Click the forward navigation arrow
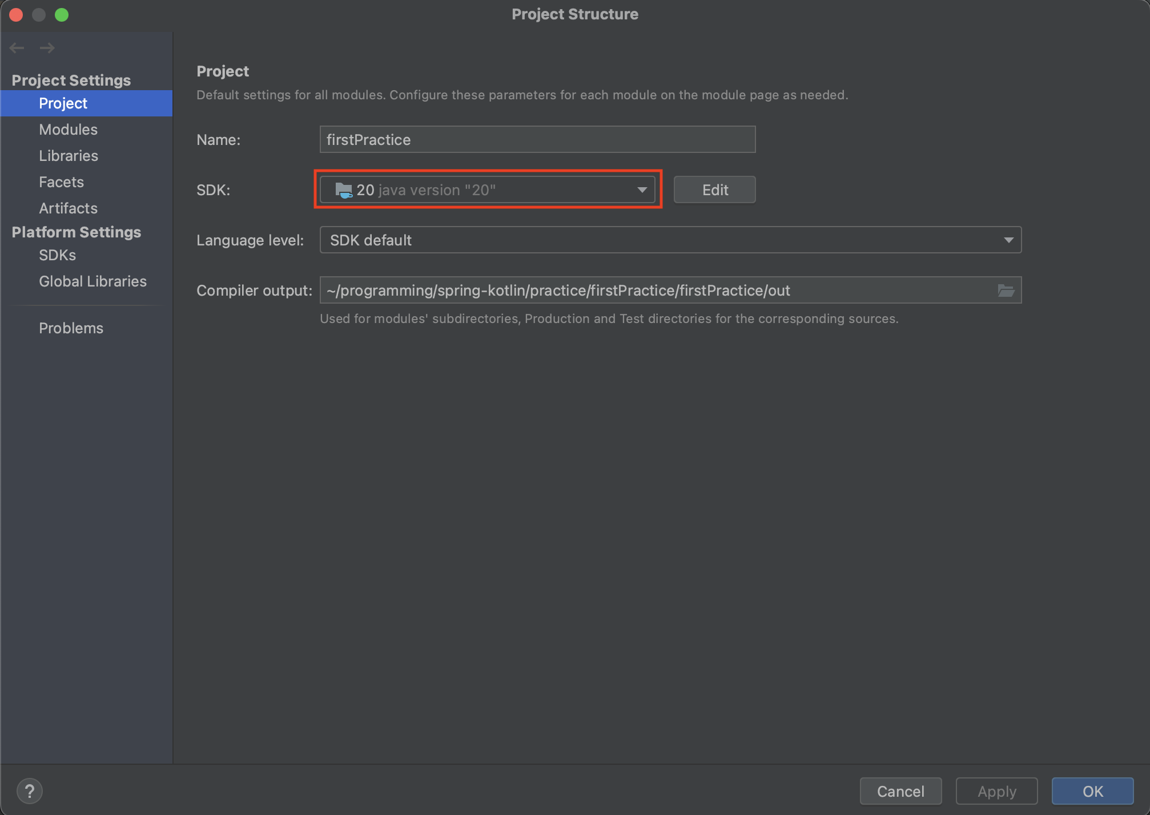 [47, 48]
